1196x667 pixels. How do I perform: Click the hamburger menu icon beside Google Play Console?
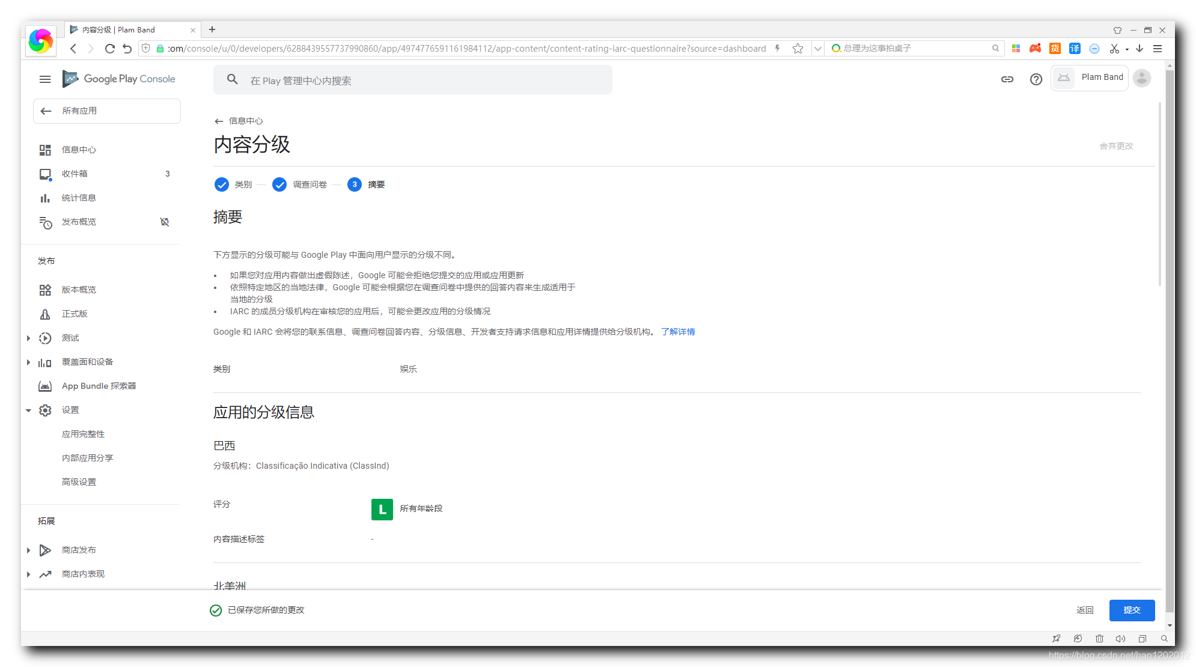[x=45, y=79]
